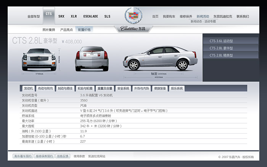Go to the 首页 home page
267x167 pixels.
[x=155, y=16]
